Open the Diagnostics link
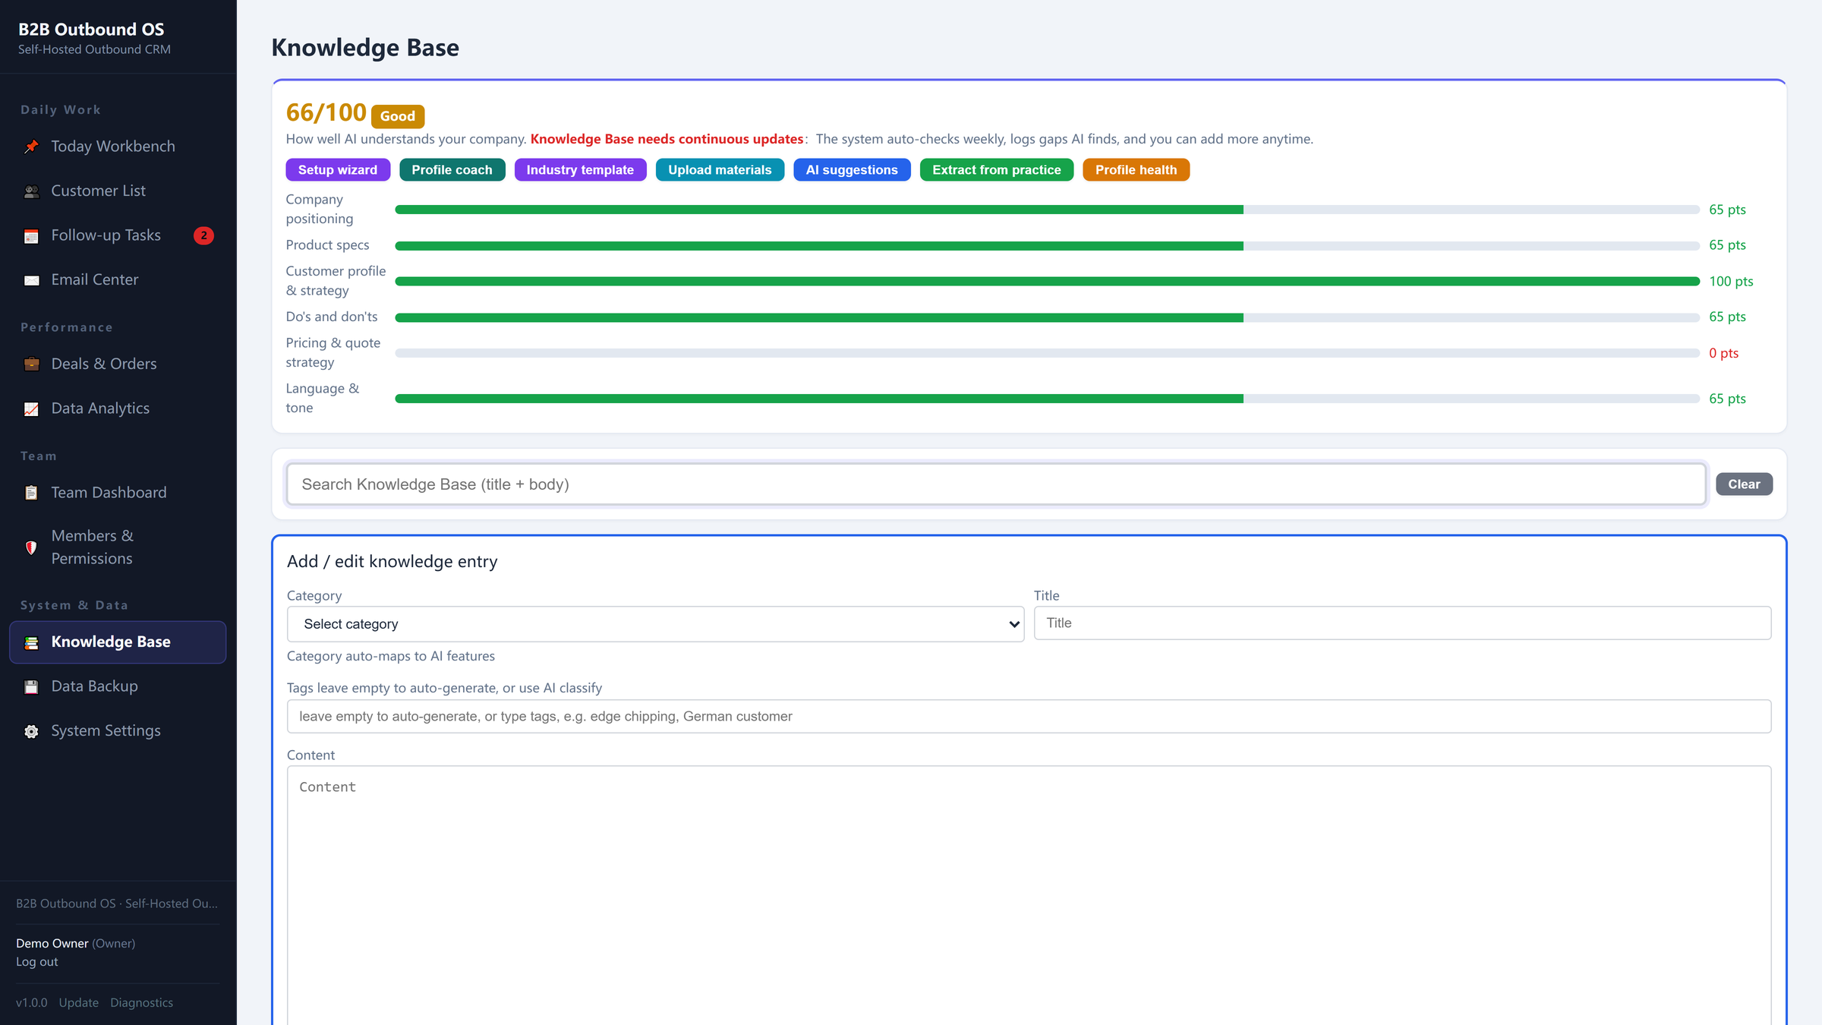 [141, 1003]
